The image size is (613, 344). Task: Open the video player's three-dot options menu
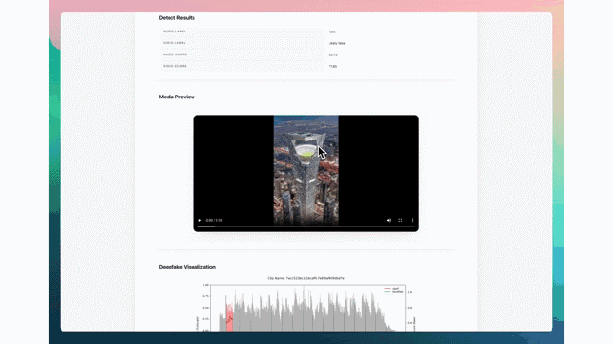tap(412, 221)
